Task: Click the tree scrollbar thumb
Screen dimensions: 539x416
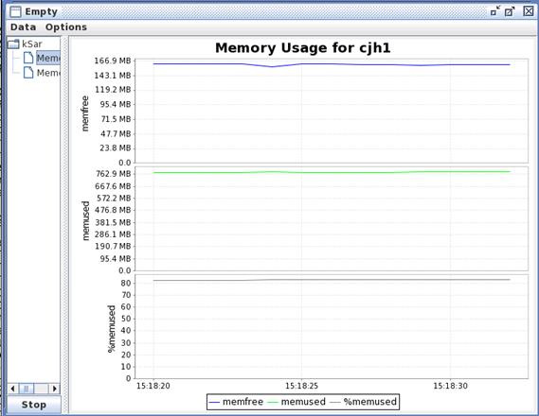Action: click(27, 389)
